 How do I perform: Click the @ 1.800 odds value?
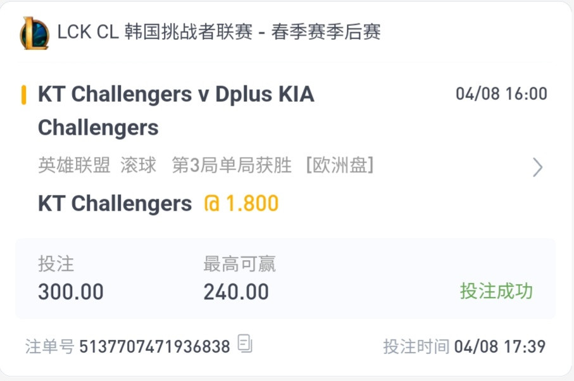click(241, 203)
